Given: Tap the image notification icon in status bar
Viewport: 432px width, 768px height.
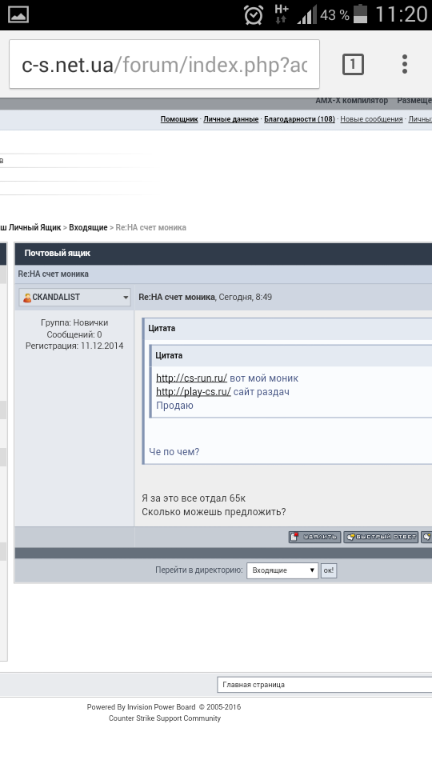Looking at the screenshot, I should coord(18,14).
